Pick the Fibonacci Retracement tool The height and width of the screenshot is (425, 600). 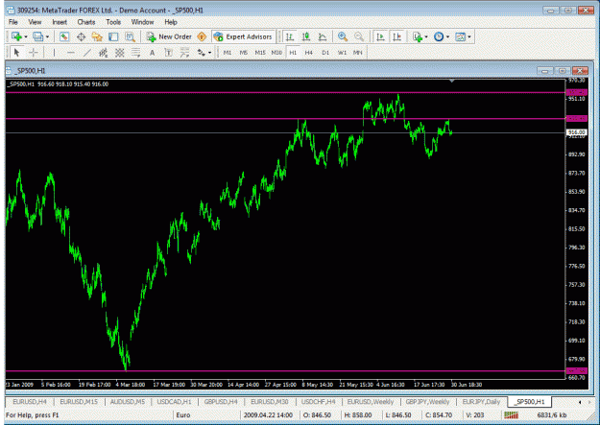(136, 53)
